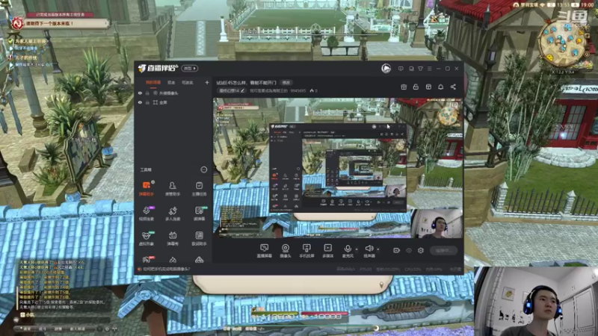Toggle visibility eye of 全屏 source
Screen dimensions: 598x336
click(140, 102)
